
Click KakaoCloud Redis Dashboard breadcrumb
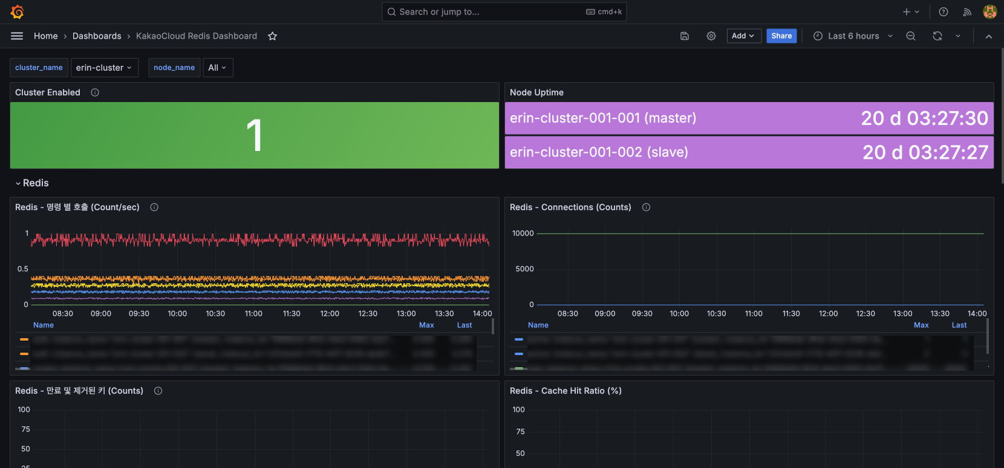click(x=197, y=36)
